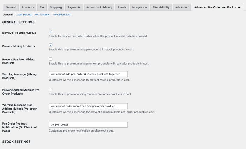
Task: Go to the Shipping tab
Action: (56, 7)
